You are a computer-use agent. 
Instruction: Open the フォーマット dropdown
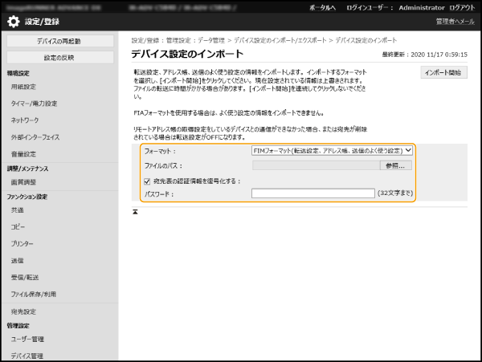[332, 150]
